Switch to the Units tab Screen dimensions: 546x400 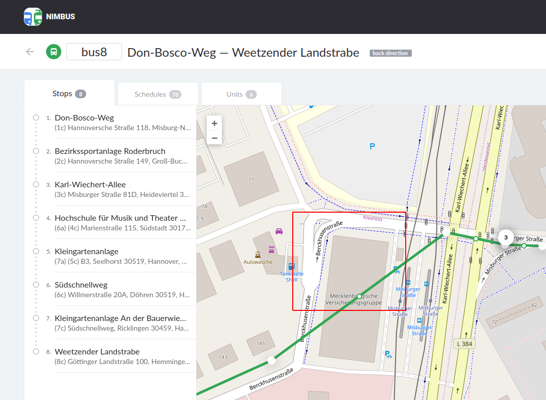pyautogui.click(x=241, y=94)
